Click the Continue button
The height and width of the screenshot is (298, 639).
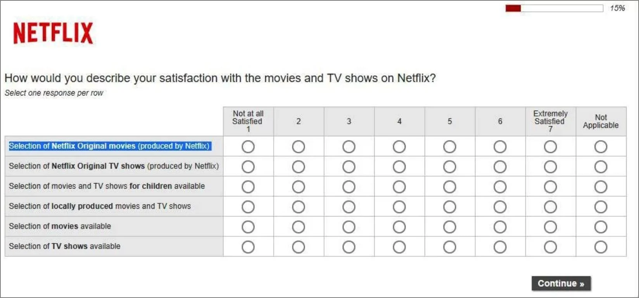pyautogui.click(x=561, y=284)
